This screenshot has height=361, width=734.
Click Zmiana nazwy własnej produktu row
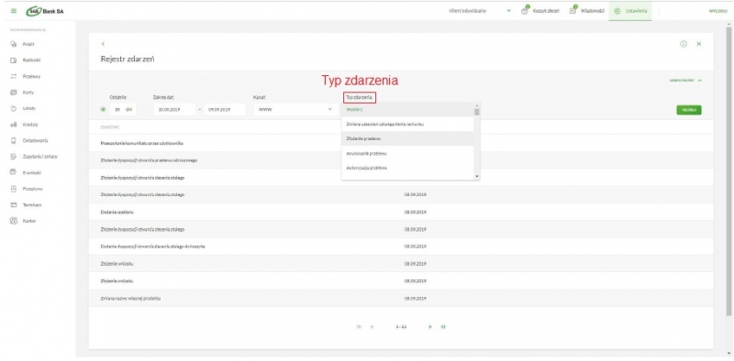tap(401, 299)
